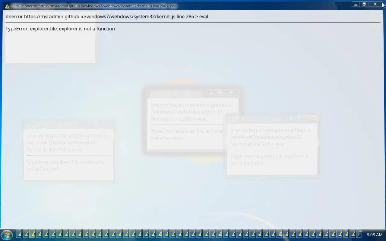Viewport: 386px width, 241px height.
Task: Restore down the front ERROR window
Action: click(x=364, y=4)
